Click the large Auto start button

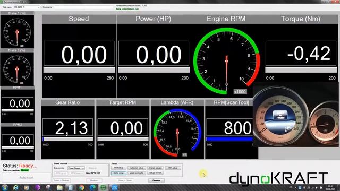[x=26, y=177]
